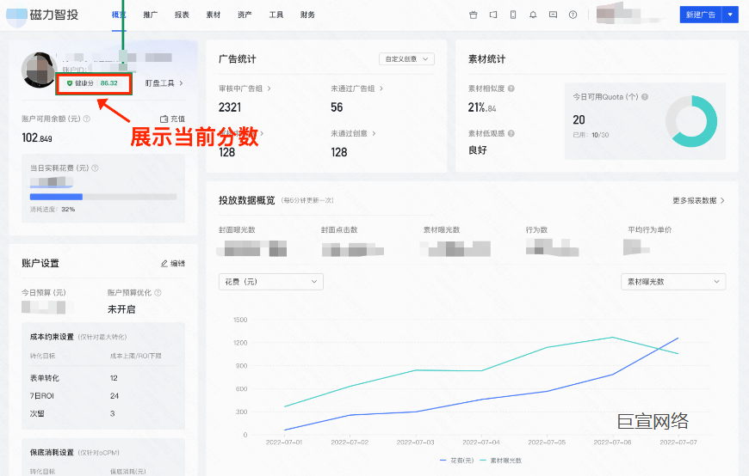Click the 2321 count under 审核中广告组
749x476 pixels.
(x=230, y=107)
